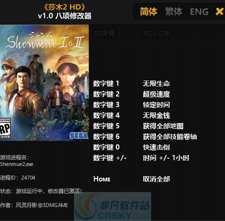Image resolution: width=225 pixels, height=221 pixels.
Task: Activate 获得全部技能卷轴 option
Action: tap(170, 137)
